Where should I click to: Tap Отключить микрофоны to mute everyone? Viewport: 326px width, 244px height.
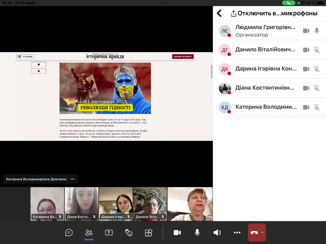[274, 13]
